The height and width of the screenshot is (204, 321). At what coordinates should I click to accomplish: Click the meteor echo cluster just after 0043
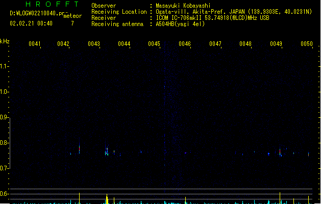[x=107, y=151]
